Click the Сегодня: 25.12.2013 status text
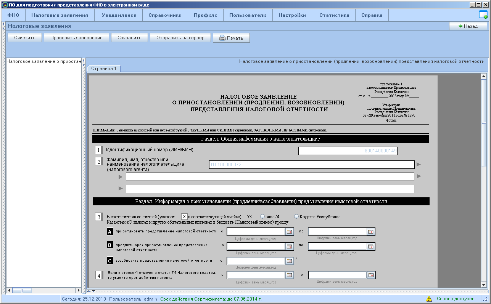Viewport: 491px width, 304px height. point(84,299)
